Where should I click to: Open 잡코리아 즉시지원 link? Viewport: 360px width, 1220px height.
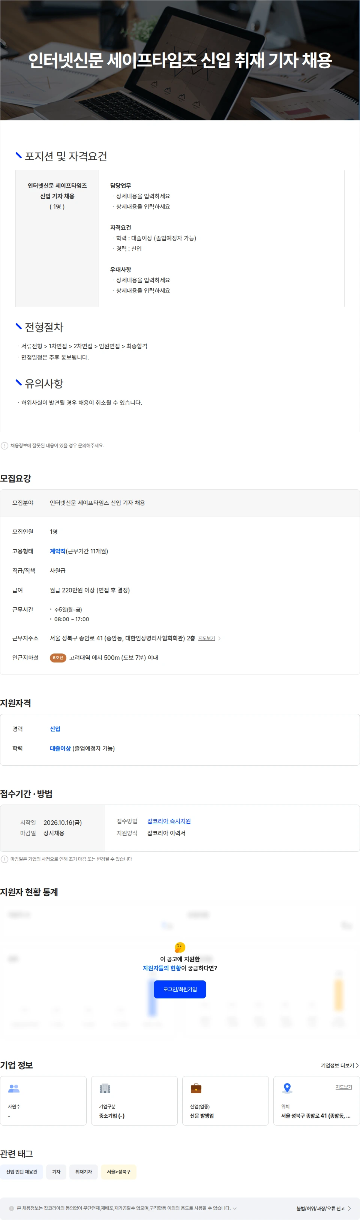click(169, 821)
